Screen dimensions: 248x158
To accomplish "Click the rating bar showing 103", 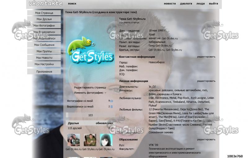I will coord(90,115).
